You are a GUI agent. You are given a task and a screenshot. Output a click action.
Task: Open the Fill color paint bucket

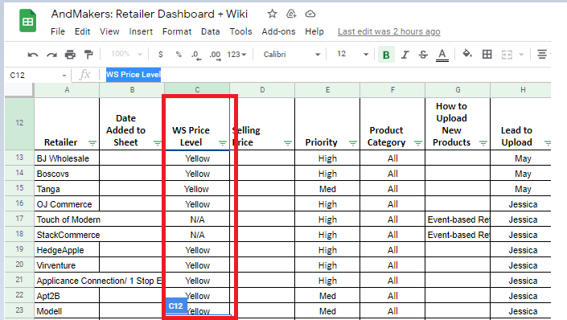point(467,54)
